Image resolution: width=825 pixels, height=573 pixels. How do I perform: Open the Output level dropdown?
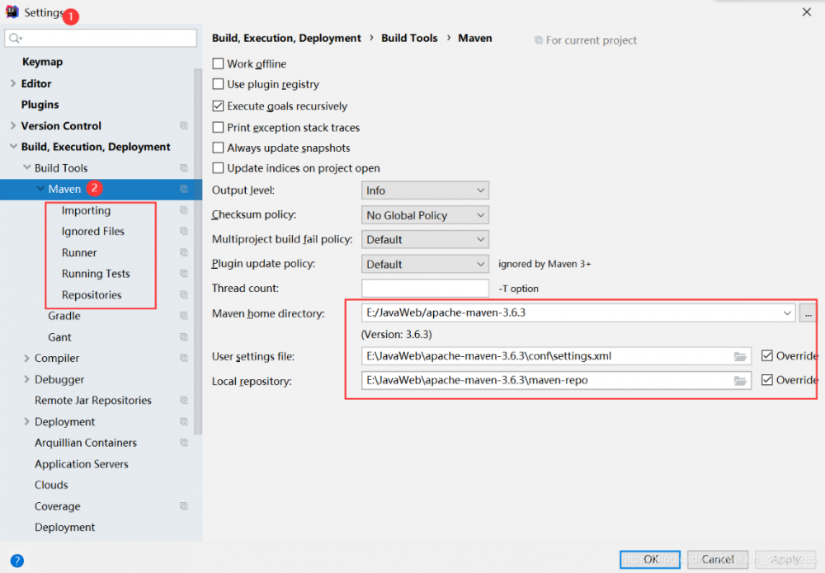pyautogui.click(x=425, y=190)
